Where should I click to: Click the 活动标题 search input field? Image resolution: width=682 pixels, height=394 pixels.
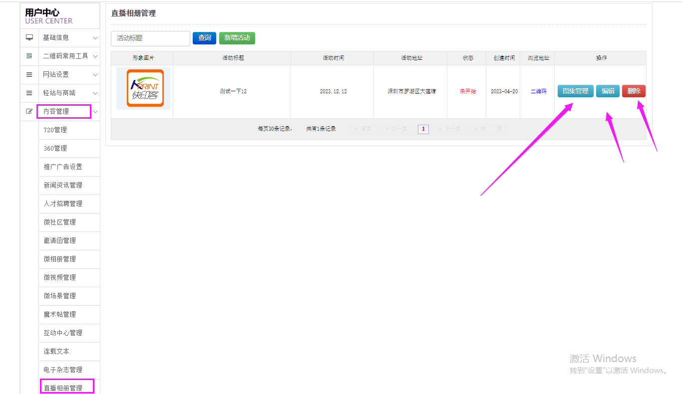(150, 38)
